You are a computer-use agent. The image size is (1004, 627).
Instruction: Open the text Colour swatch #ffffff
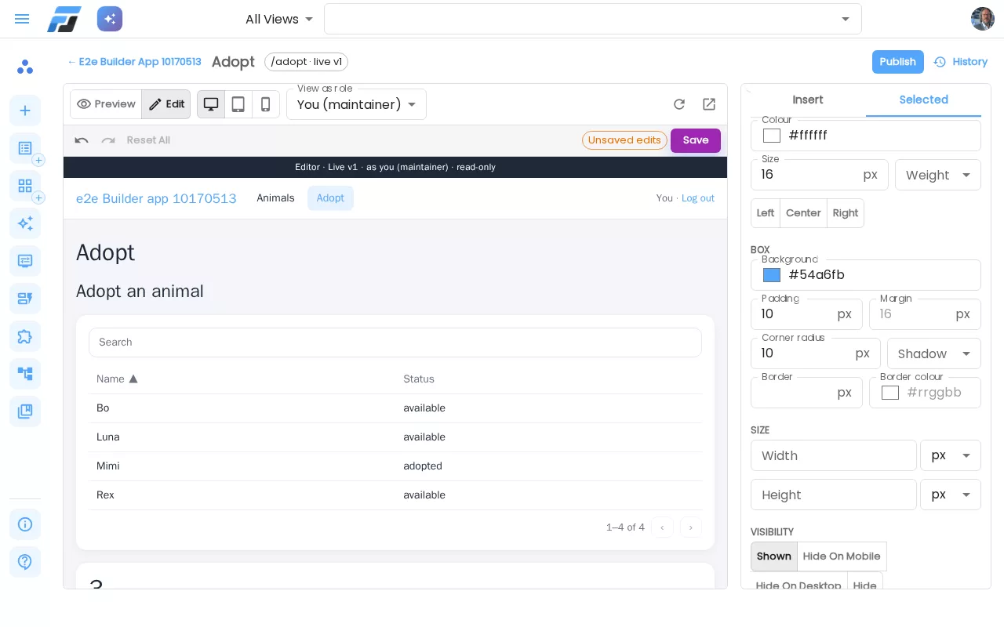point(772,136)
